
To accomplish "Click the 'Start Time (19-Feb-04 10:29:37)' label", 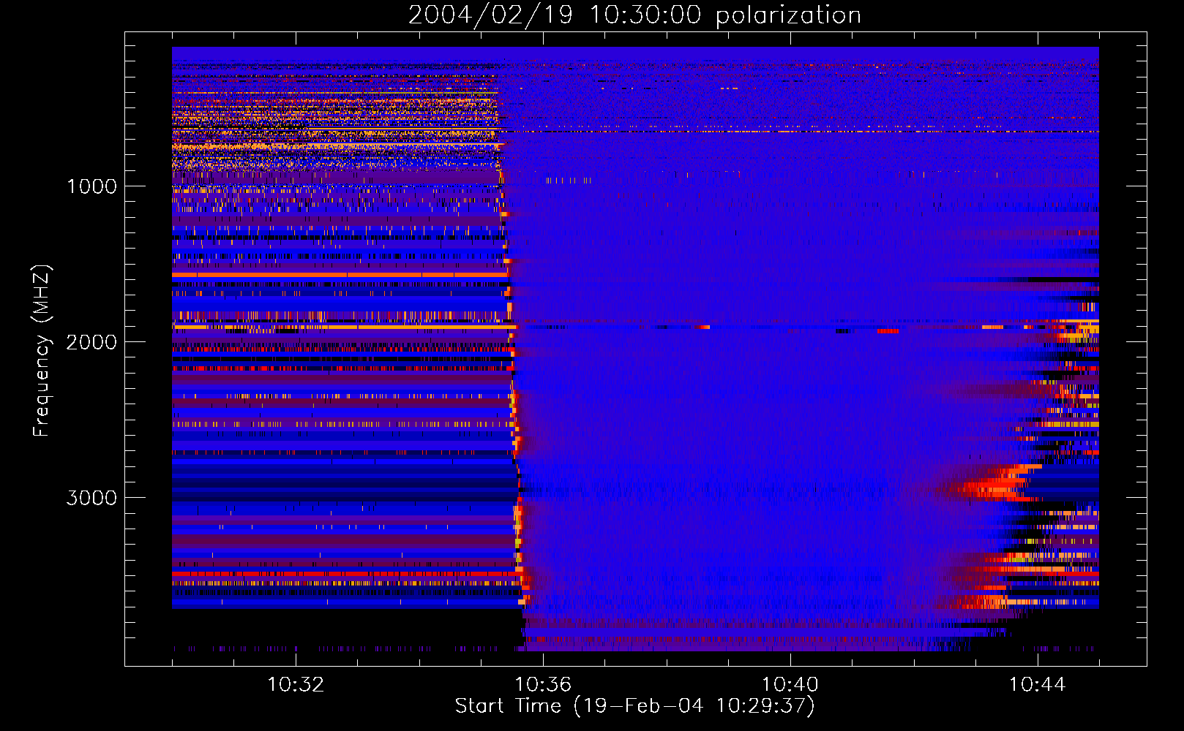I will [x=634, y=706].
